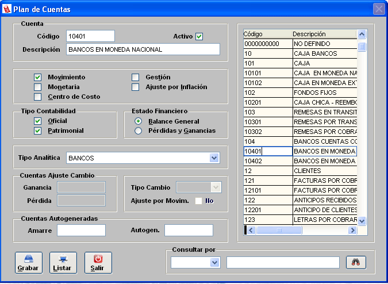
Task: Click the Consultar por search text field
Action: (x=283, y=263)
